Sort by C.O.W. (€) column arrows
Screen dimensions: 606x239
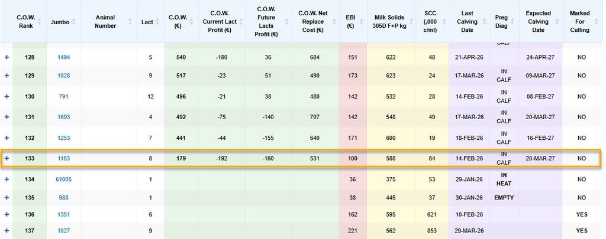pyautogui.click(x=192, y=22)
